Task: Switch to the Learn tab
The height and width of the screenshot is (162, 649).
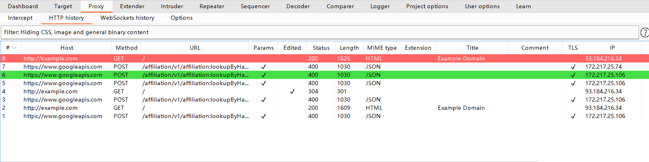Action: point(523,6)
